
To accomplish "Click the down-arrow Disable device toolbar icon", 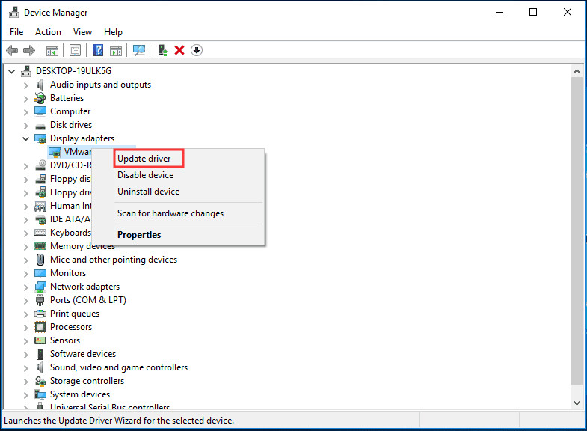I will pyautogui.click(x=197, y=50).
